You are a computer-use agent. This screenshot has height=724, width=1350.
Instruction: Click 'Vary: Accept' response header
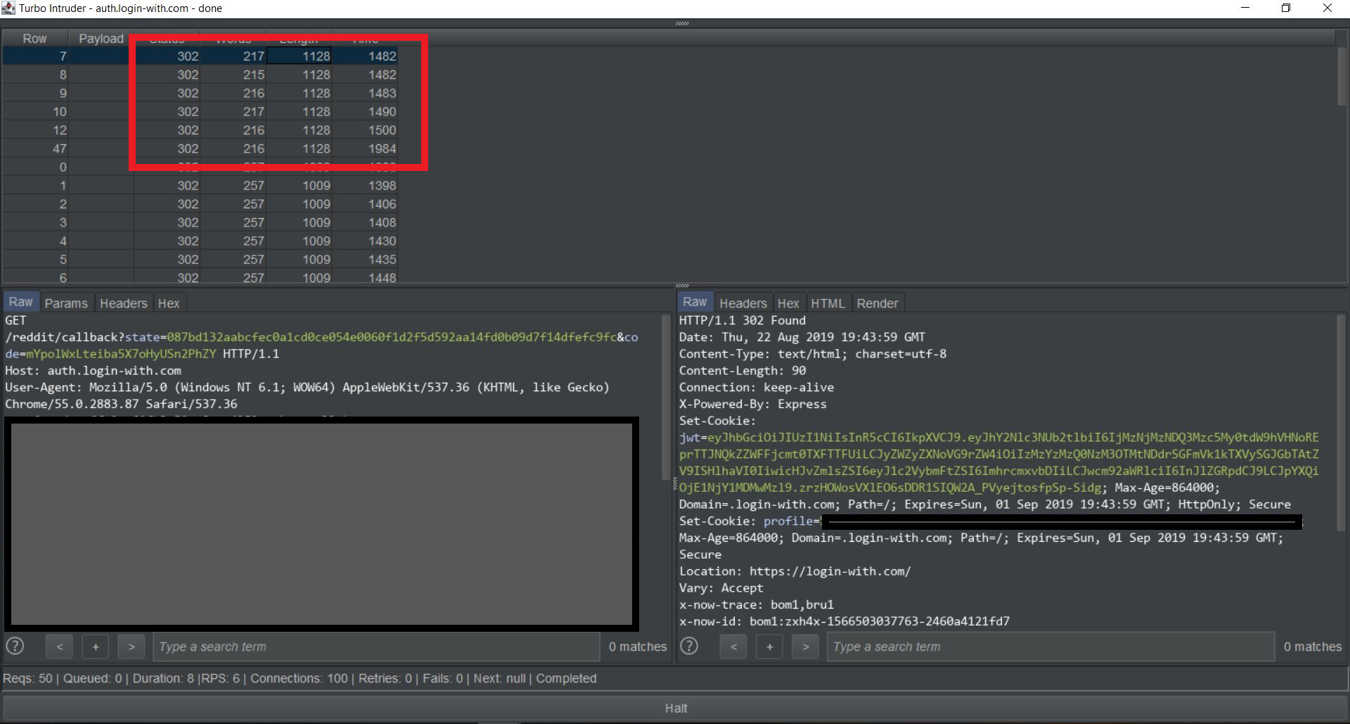(721, 588)
